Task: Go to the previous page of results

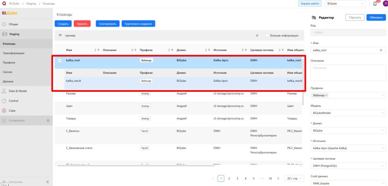Action: coord(213,178)
